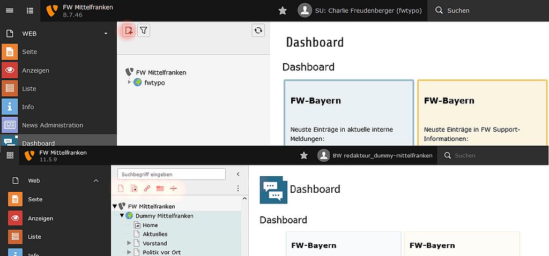Expand the fwtypo tree node
Screen dimensions: 549x256
pos(130,82)
